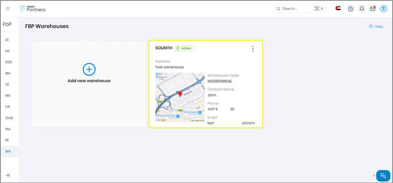Click the red map location pin
The image size is (393, 183).
(180, 94)
